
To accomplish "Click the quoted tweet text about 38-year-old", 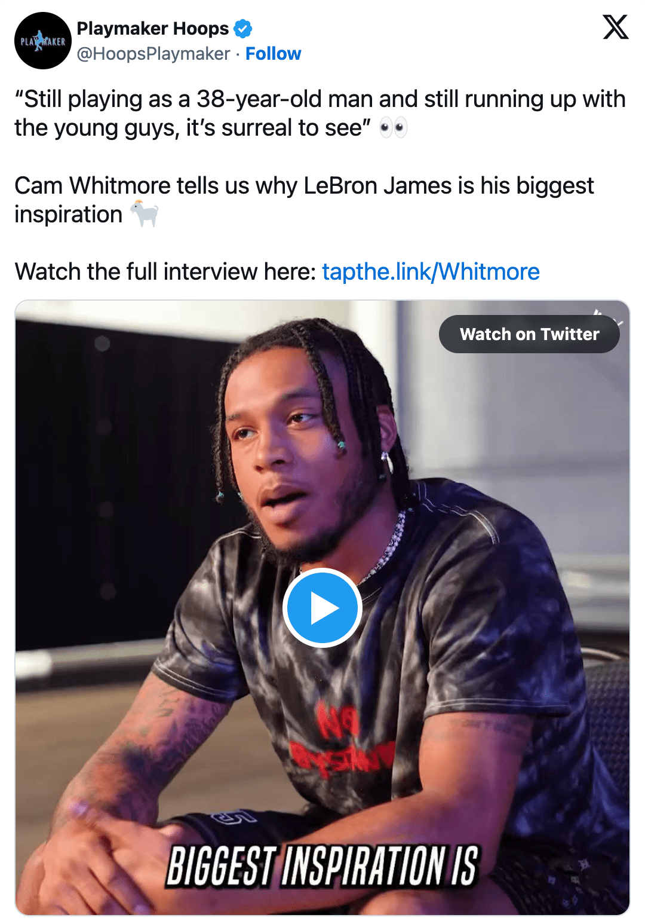I will [320, 114].
